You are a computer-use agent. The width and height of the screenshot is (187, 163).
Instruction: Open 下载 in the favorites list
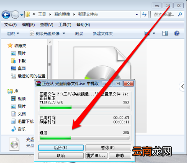(22, 61)
